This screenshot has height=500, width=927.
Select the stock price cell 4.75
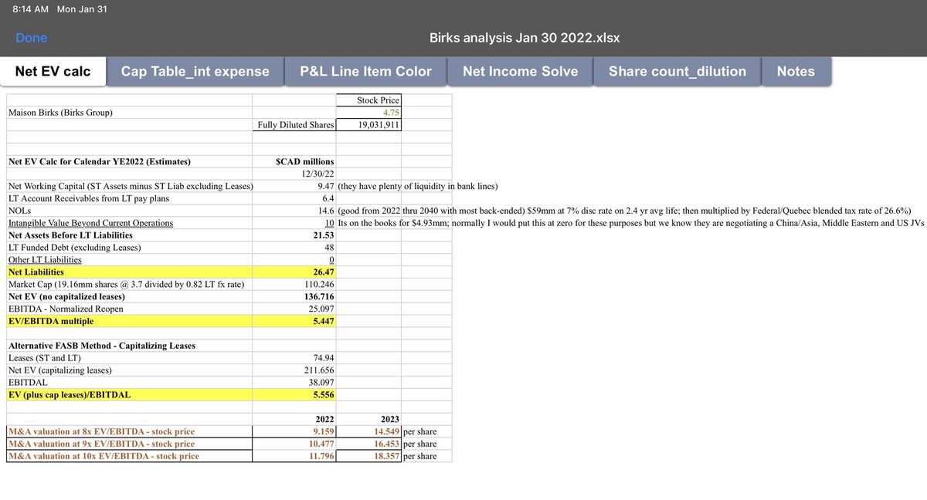pos(368,112)
